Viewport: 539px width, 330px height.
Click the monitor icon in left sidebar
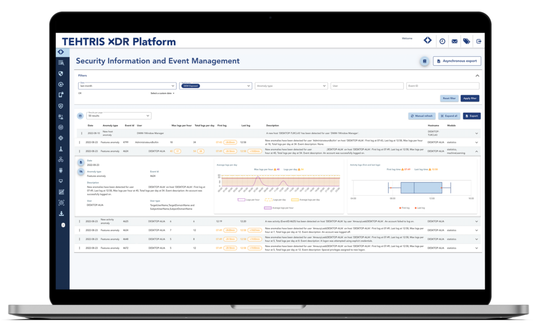pos(61,181)
